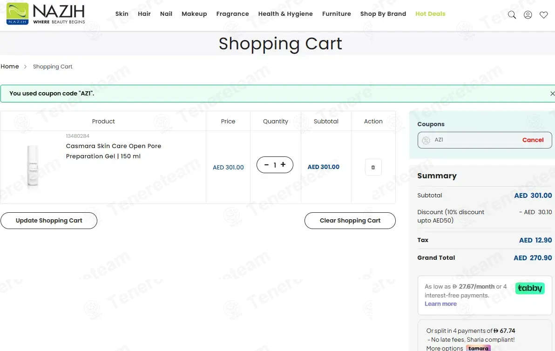Image resolution: width=555 pixels, height=351 pixels.
Task: Delete the item using the trash icon
Action: click(373, 168)
